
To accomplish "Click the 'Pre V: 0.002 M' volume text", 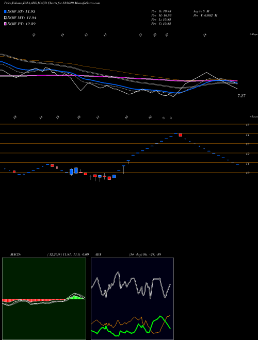I will (x=205, y=15).
